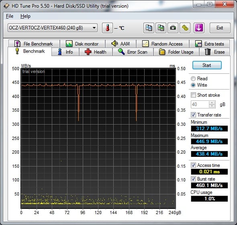The image size is (237, 225).
Task: Select the Read radio button
Action: (x=193, y=79)
